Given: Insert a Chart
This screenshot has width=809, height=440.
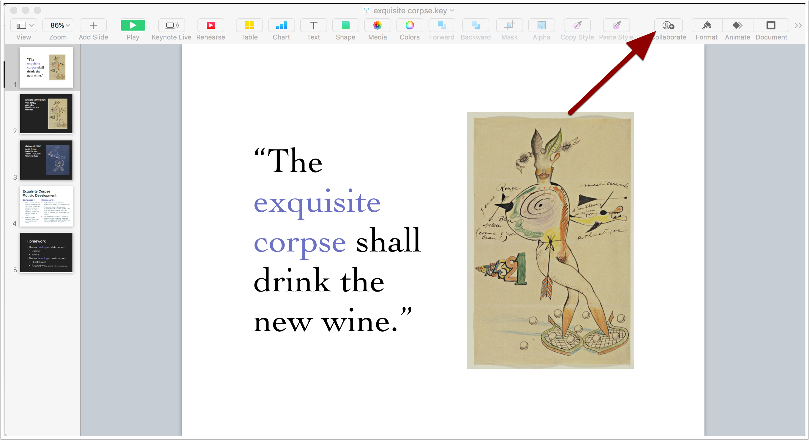Looking at the screenshot, I should (x=281, y=25).
